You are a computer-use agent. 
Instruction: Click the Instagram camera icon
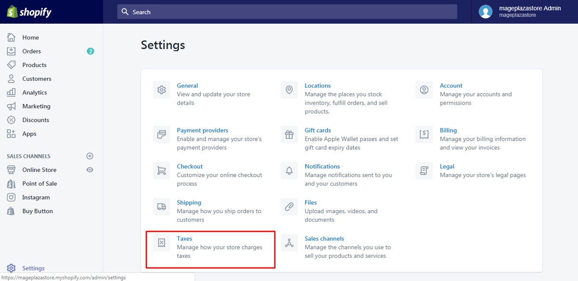pyautogui.click(x=11, y=197)
